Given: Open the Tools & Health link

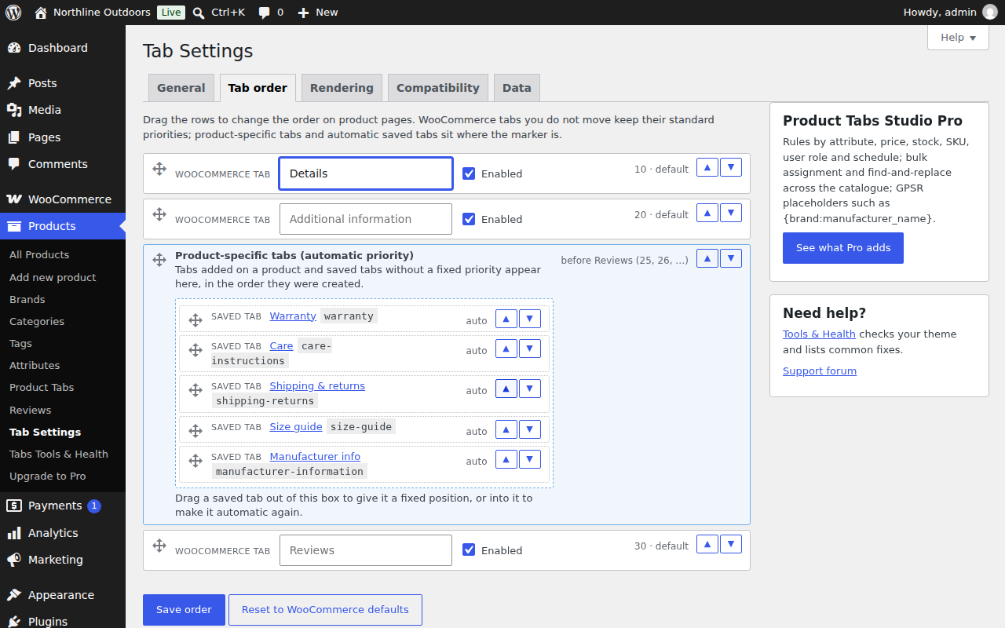Looking at the screenshot, I should tap(819, 334).
